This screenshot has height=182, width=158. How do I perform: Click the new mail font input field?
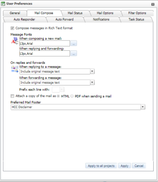tap(45, 43)
